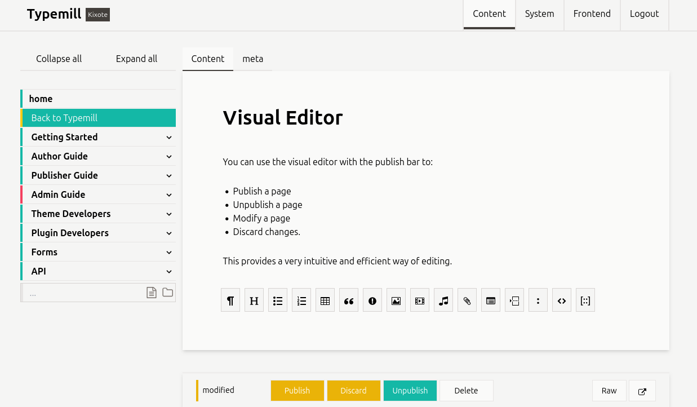
Task: Expand API chevron
Action: click(x=169, y=271)
